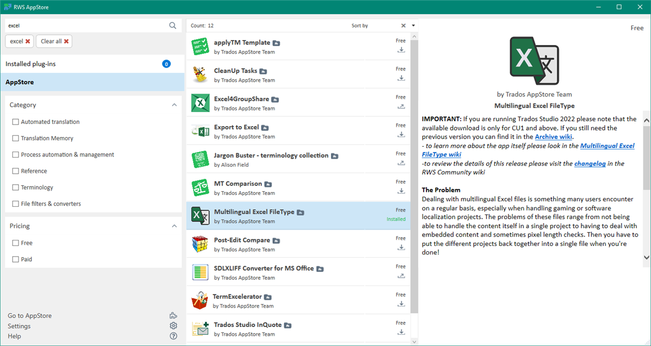
Task: Download the applyTM Template plug-in
Action: [x=401, y=50]
